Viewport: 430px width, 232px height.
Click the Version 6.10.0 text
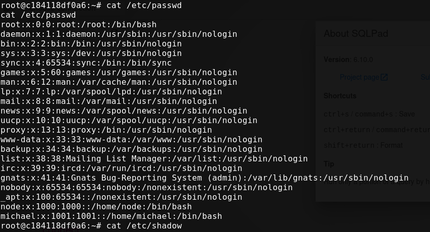click(x=348, y=60)
